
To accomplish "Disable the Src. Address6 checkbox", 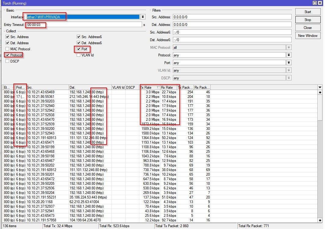I will (x=79, y=37).
